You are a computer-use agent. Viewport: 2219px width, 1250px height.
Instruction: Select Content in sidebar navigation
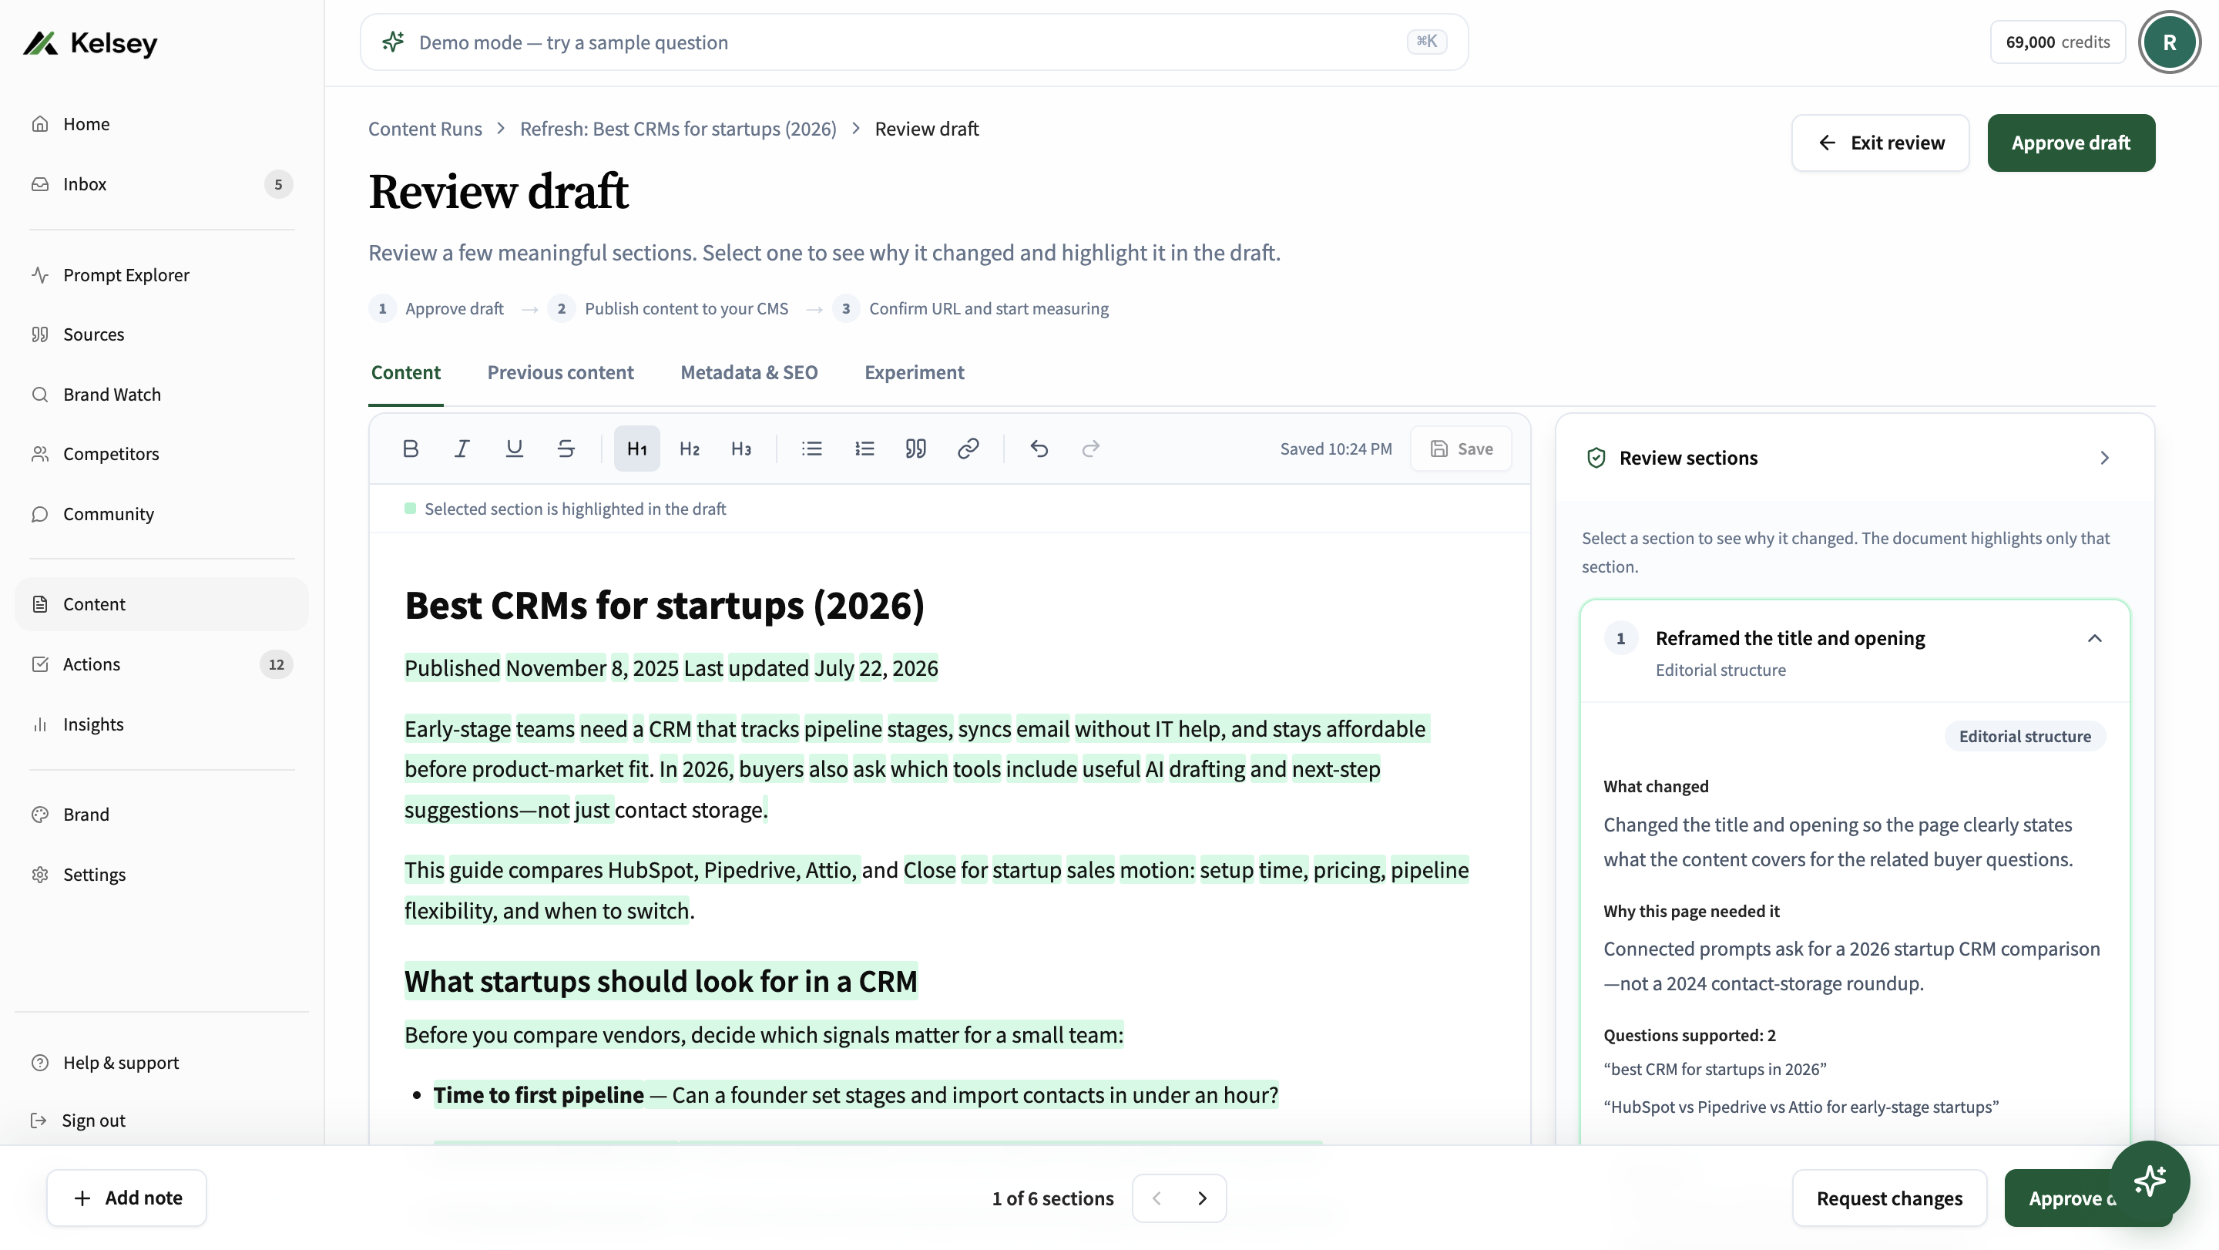click(162, 604)
